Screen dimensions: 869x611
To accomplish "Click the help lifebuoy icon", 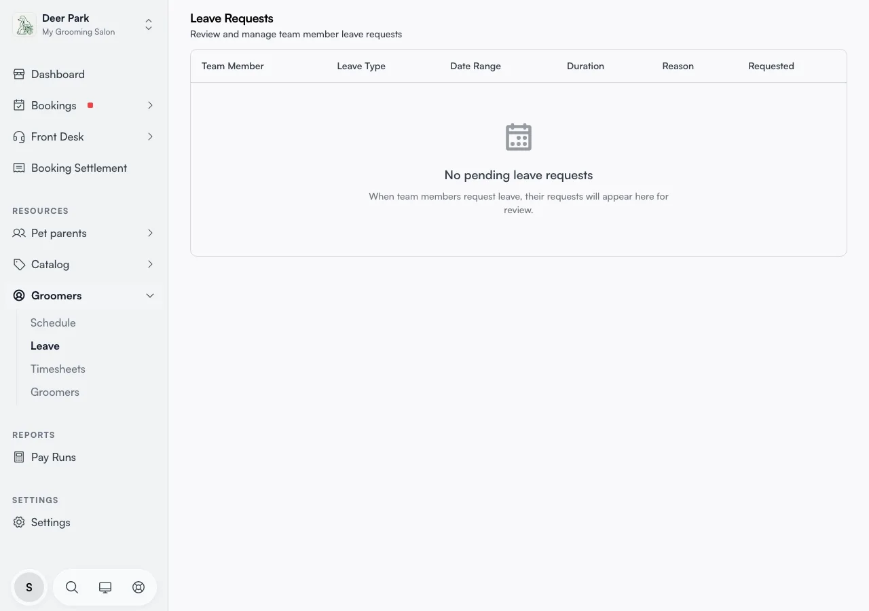I will coord(138,587).
